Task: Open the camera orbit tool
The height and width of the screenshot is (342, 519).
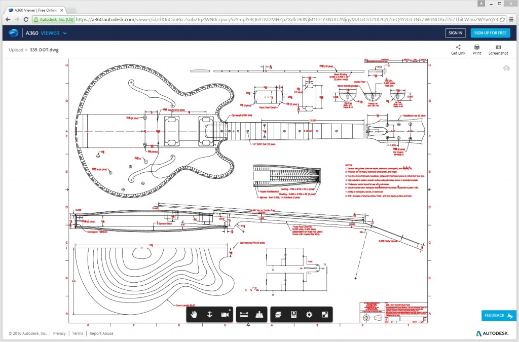Action: 225,315
